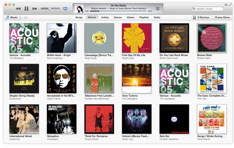Skip back to the previous track

[18, 9]
